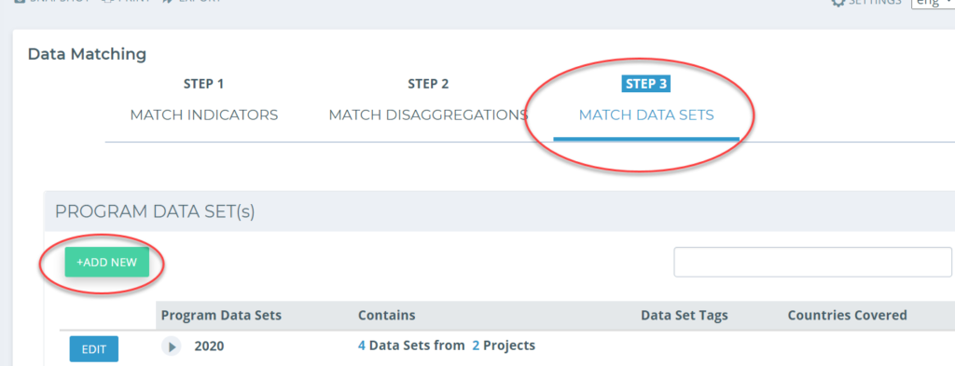Screen dimensions: 955x366
Task: Go to Step 1 Match Indicators tab
Action: (x=204, y=101)
